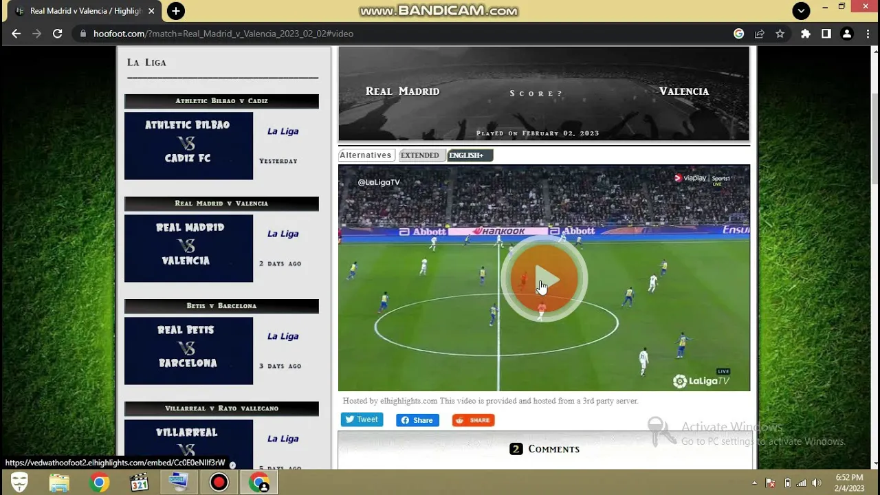Screen dimensions: 880x495
Task: Select the Alternatives tab
Action: [x=366, y=155]
